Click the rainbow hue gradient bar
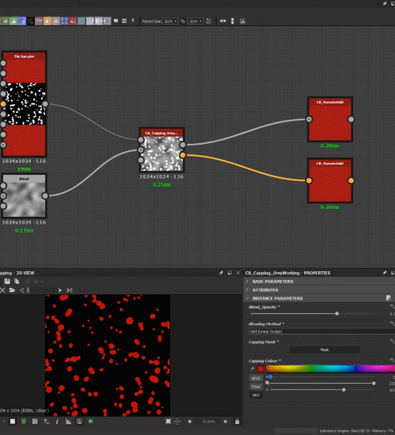The width and height of the screenshot is (395, 435). [x=330, y=369]
